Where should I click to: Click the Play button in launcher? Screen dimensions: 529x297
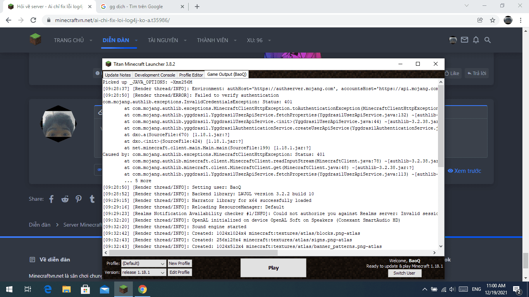coord(273,268)
